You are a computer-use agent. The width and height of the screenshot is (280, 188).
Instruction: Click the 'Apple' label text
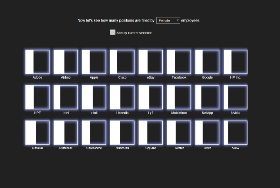coord(94,77)
